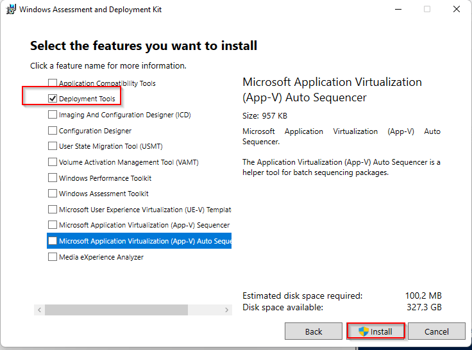
Task: Click the shield icon on the Install button
Action: [364, 331]
